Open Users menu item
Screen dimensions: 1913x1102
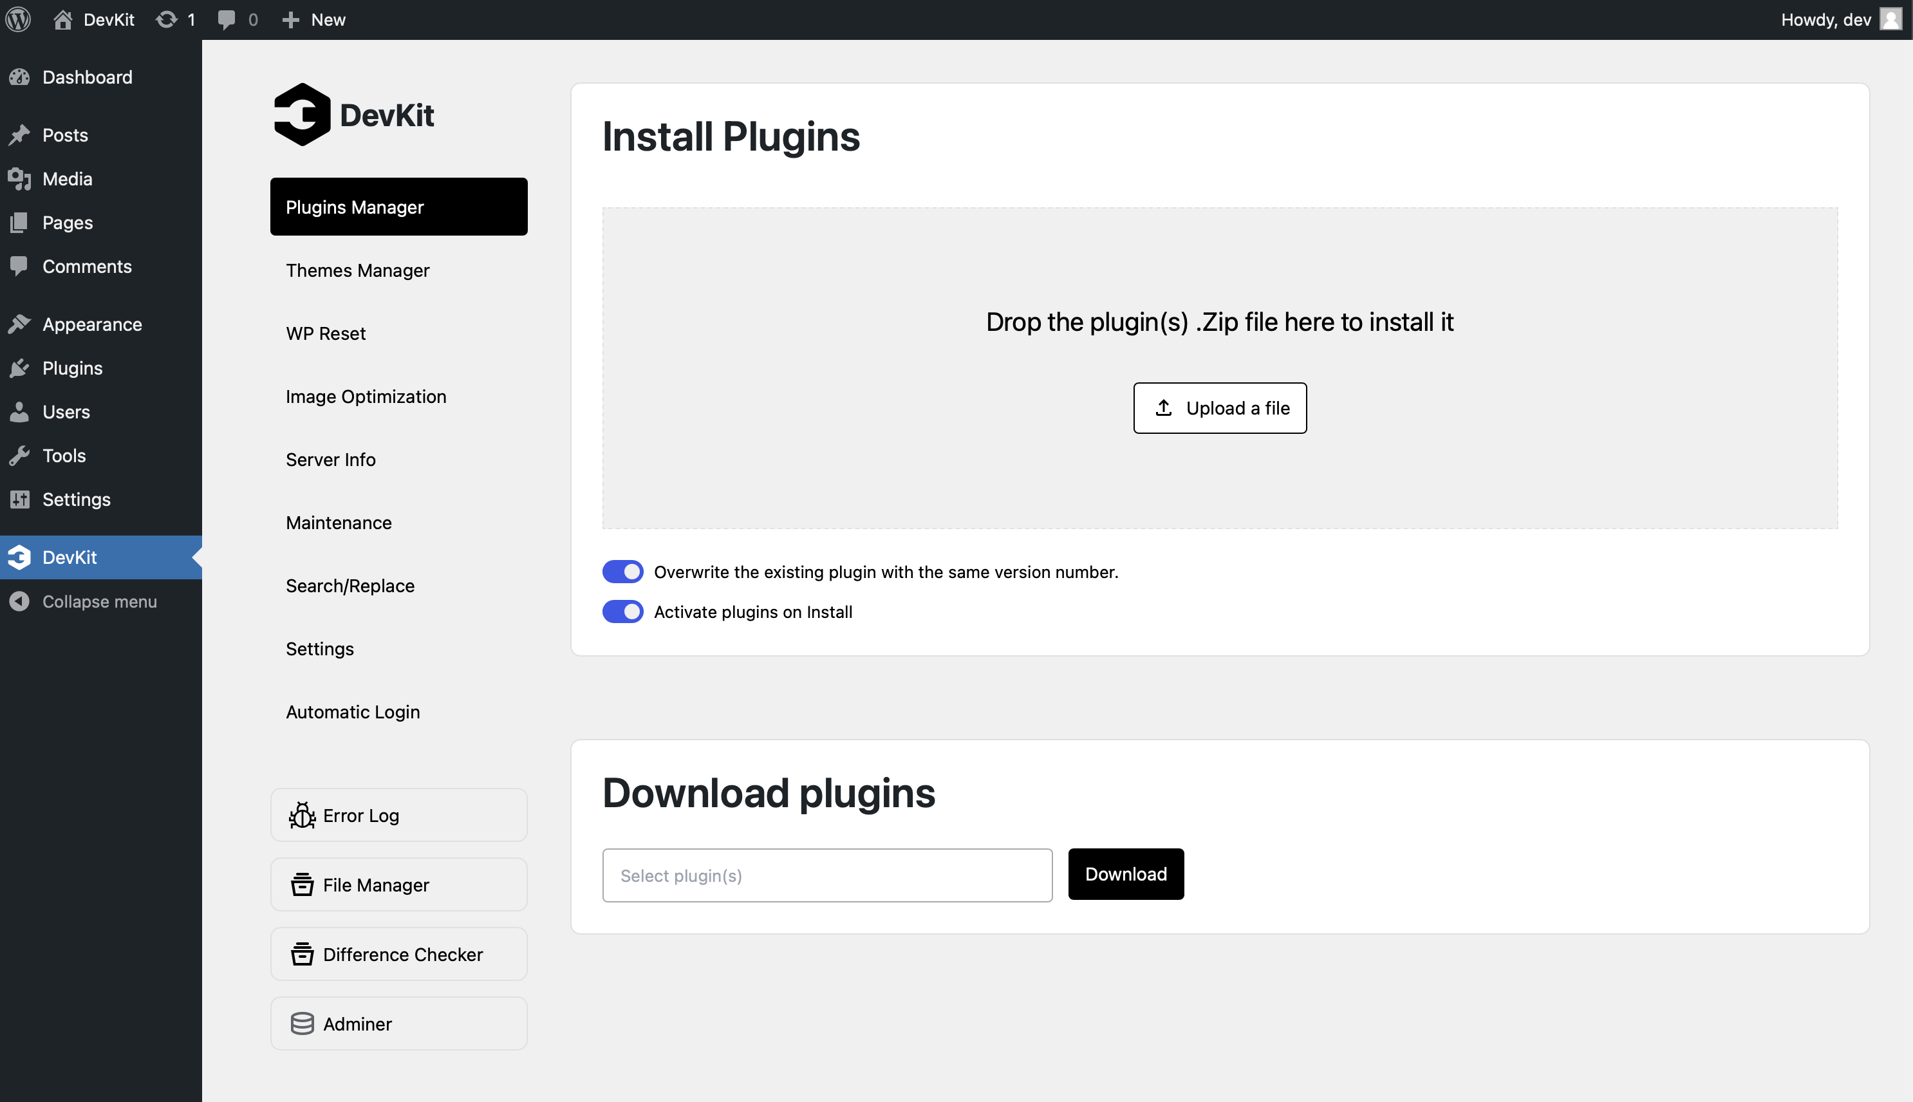[x=100, y=412]
